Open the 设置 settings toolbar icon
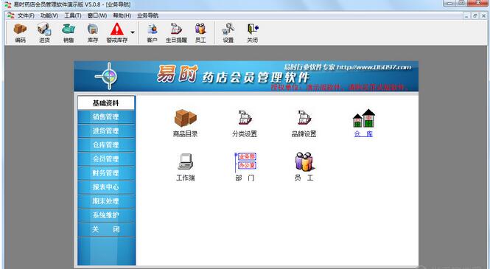The width and height of the screenshot is (490, 269). [228, 32]
